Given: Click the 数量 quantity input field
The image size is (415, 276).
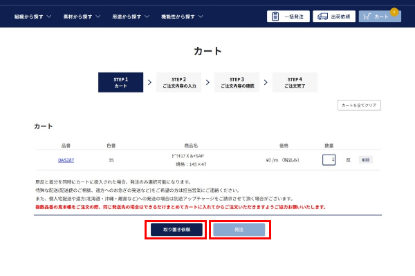Looking at the screenshot, I should pos(329,160).
